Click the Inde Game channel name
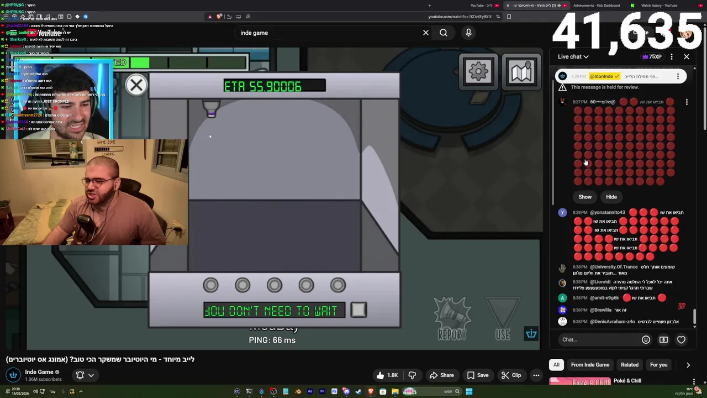The image size is (707, 398). click(39, 372)
